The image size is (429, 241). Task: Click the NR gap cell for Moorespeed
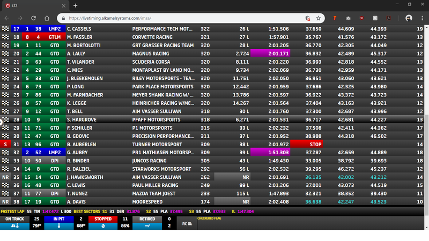(x=232, y=202)
